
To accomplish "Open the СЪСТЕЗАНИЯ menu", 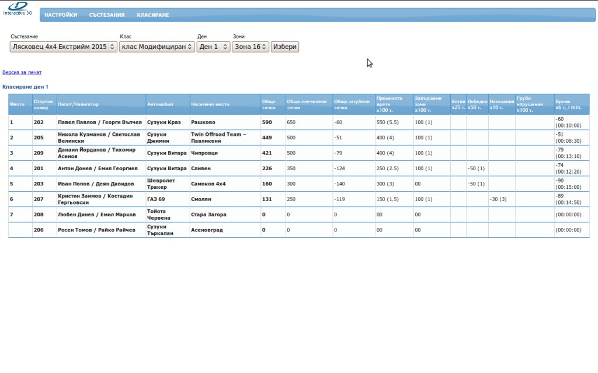I will pos(107,15).
